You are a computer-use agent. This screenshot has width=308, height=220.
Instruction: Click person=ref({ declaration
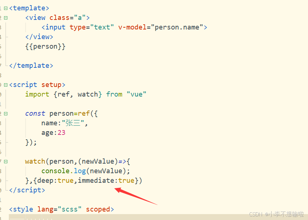[73, 114]
